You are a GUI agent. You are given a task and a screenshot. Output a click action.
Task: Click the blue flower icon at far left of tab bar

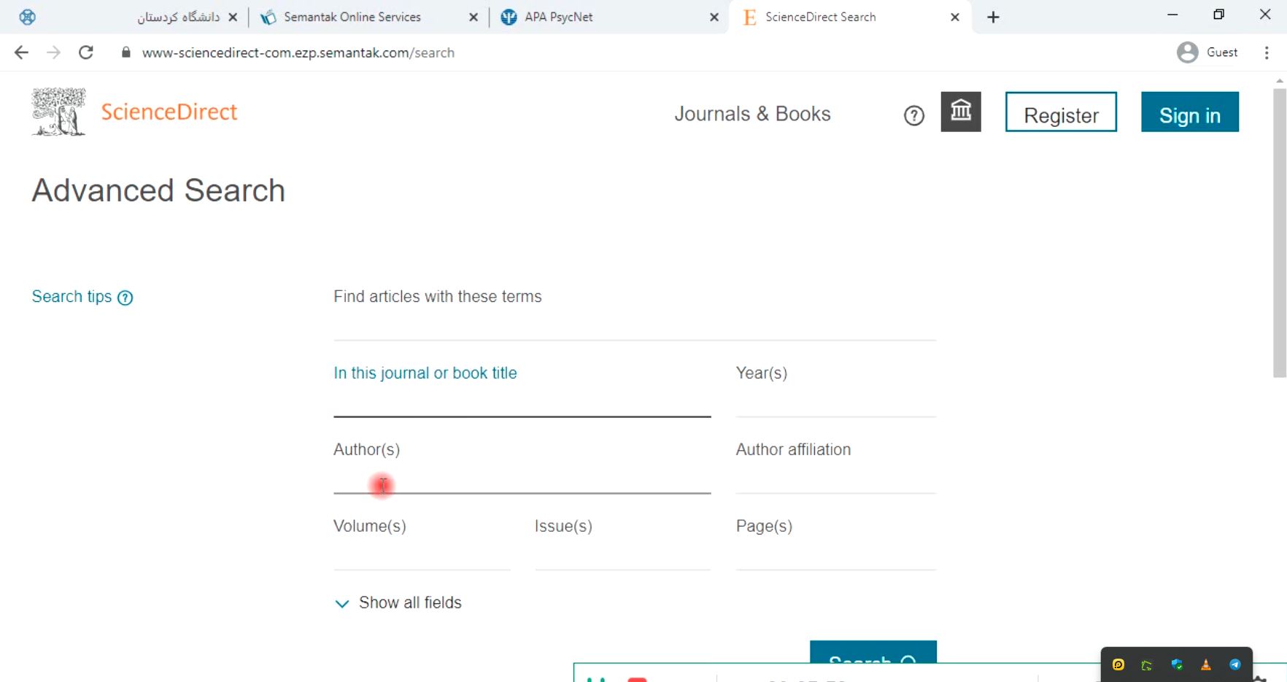[x=27, y=17]
